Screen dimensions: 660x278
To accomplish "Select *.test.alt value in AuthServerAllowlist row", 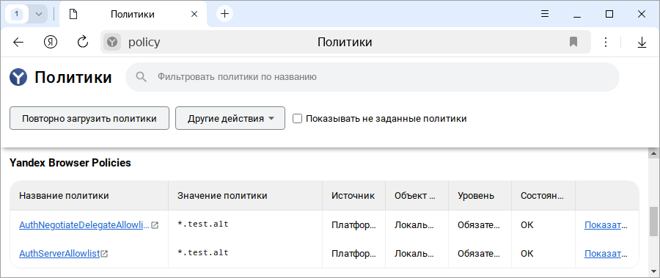I will tap(203, 253).
